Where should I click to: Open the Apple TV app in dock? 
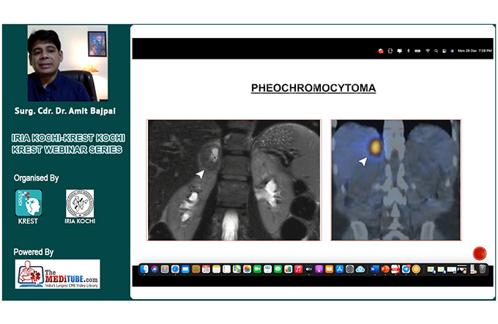tap(309, 269)
